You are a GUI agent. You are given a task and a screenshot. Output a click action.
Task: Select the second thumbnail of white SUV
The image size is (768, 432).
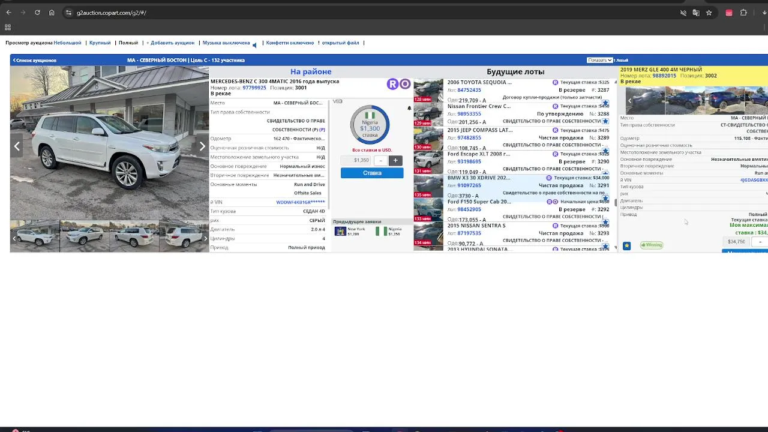tap(85, 236)
